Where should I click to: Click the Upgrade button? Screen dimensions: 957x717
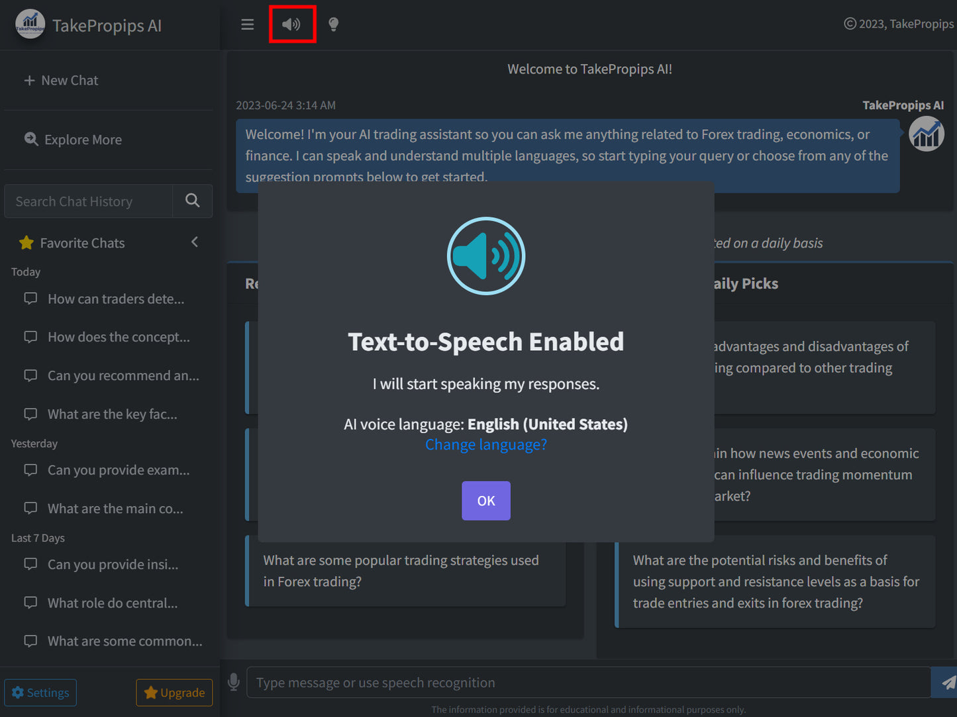(x=174, y=693)
